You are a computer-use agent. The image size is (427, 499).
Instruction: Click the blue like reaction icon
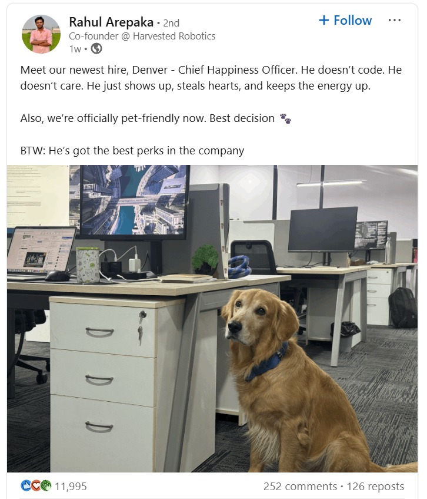coord(25,485)
